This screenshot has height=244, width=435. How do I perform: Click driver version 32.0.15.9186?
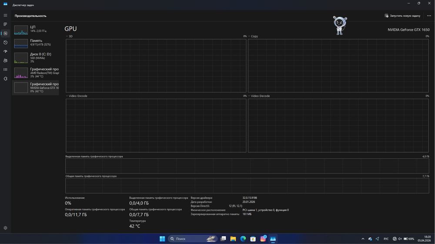(x=250, y=198)
